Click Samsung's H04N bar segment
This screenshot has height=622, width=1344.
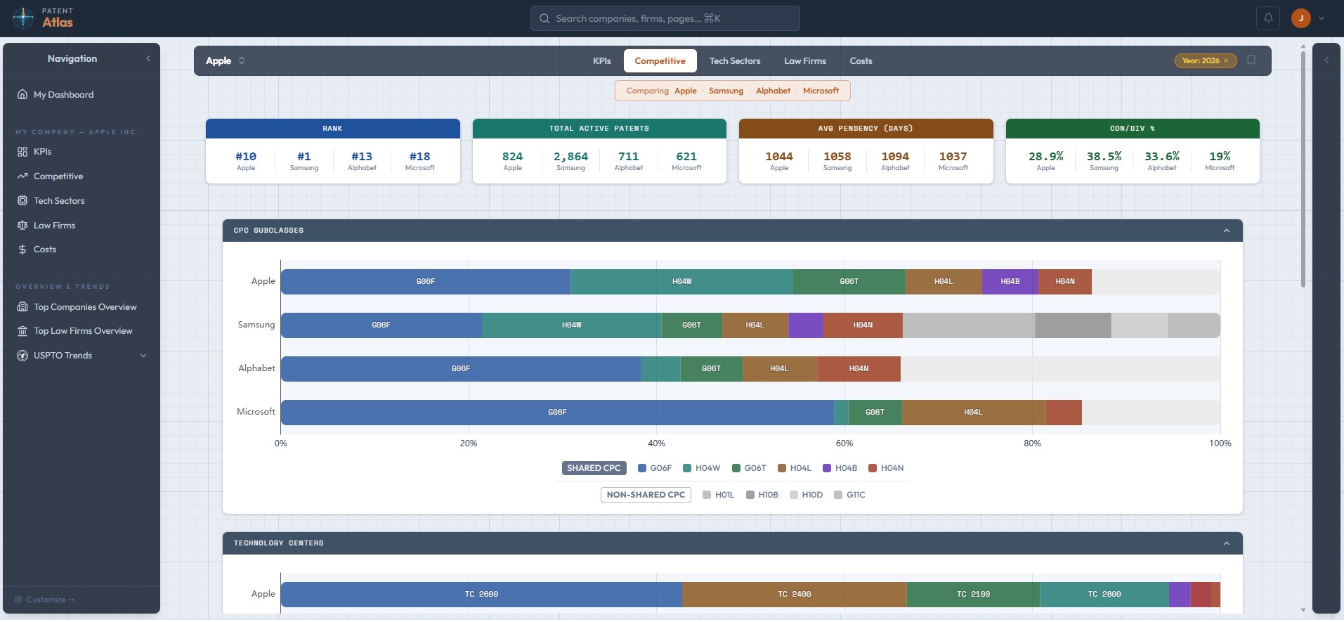coord(863,325)
